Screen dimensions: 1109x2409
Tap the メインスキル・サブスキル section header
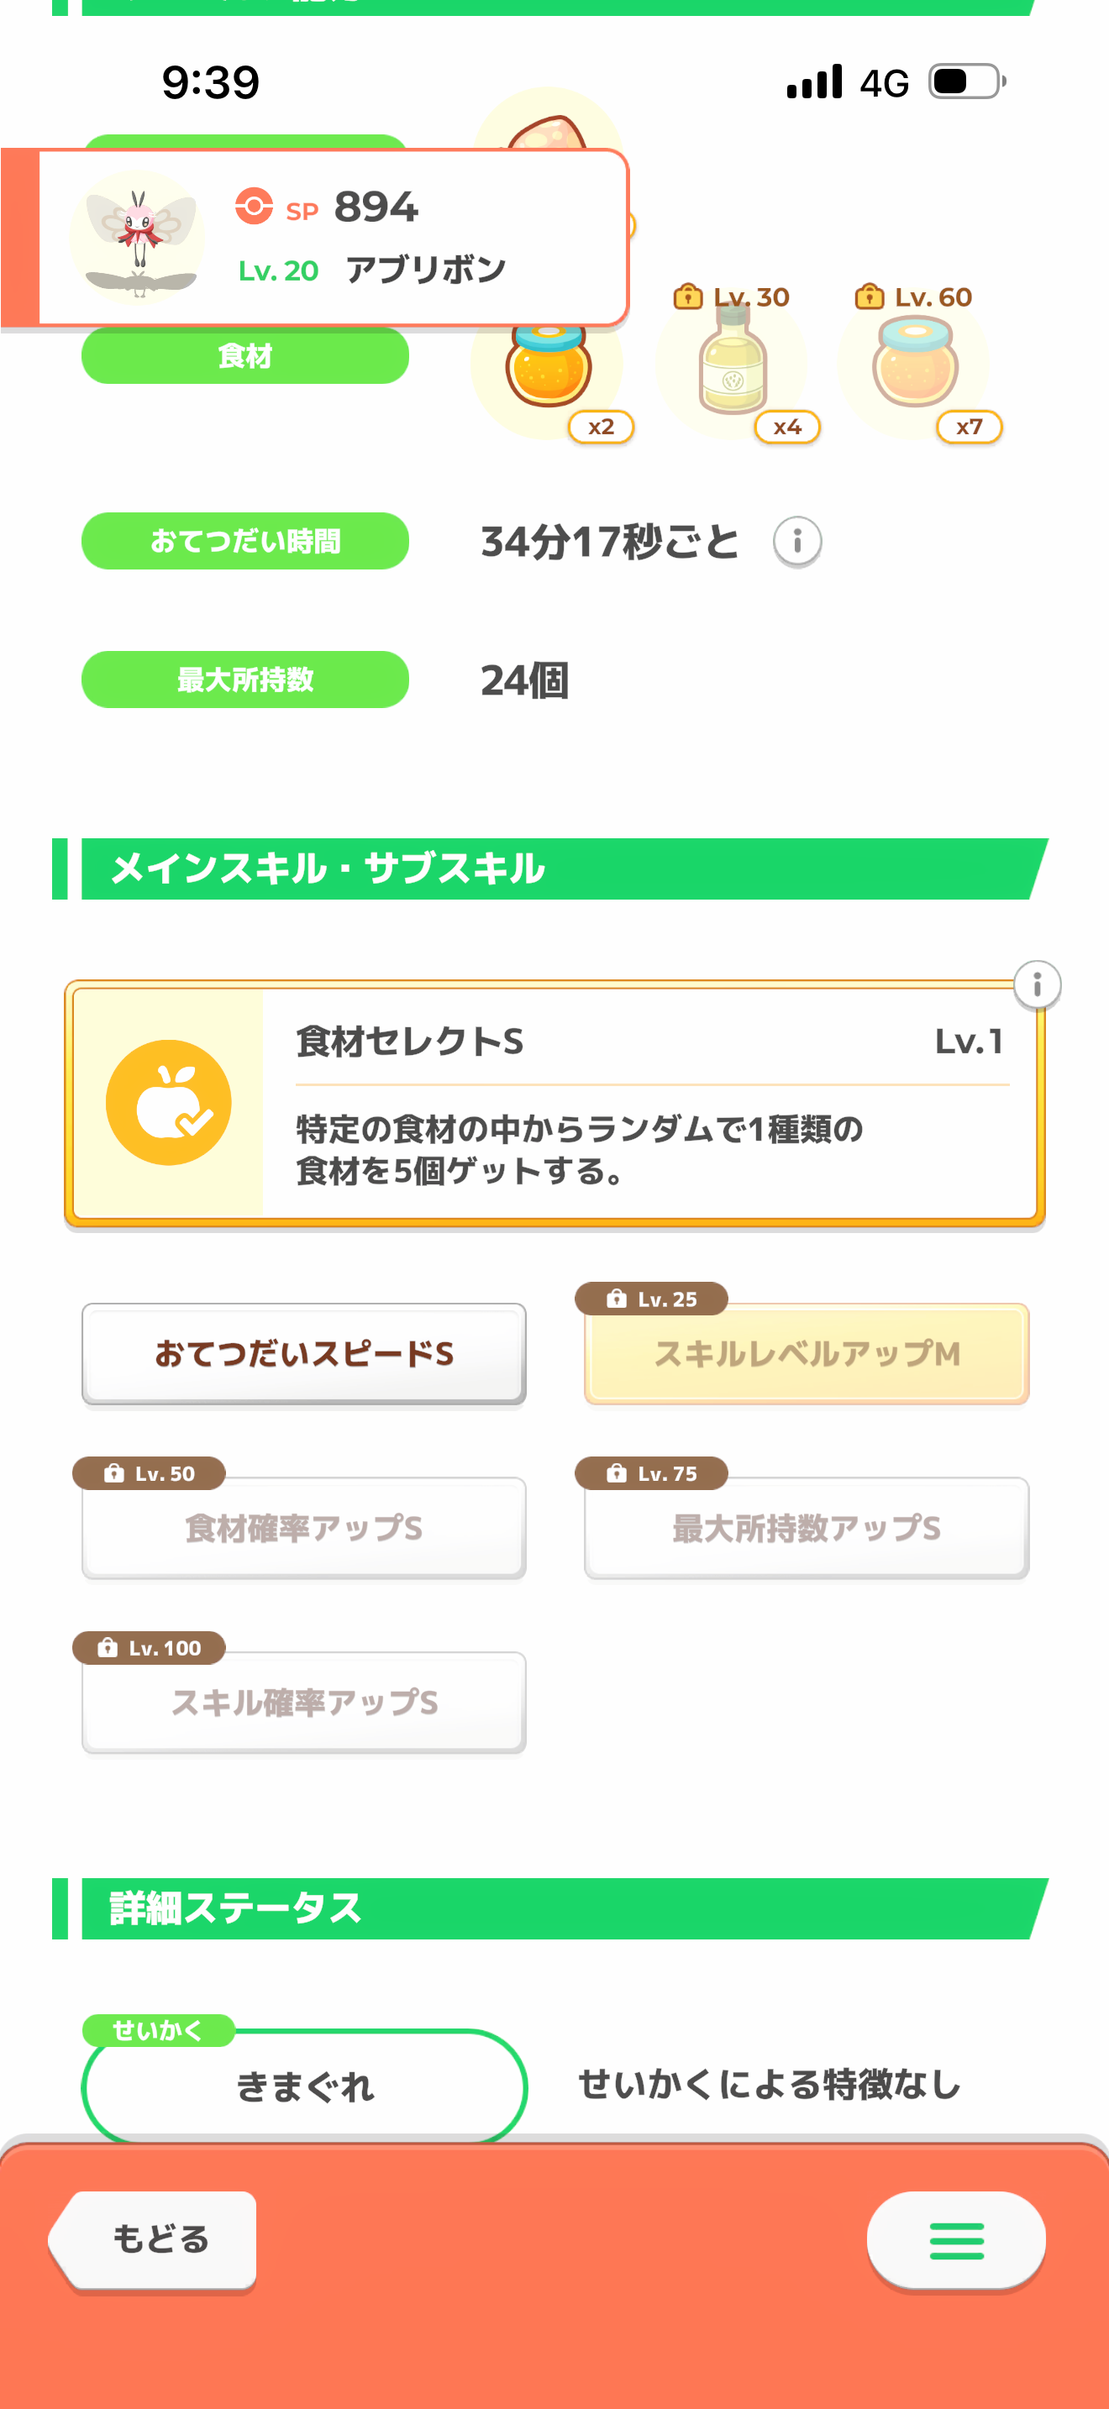click(552, 869)
